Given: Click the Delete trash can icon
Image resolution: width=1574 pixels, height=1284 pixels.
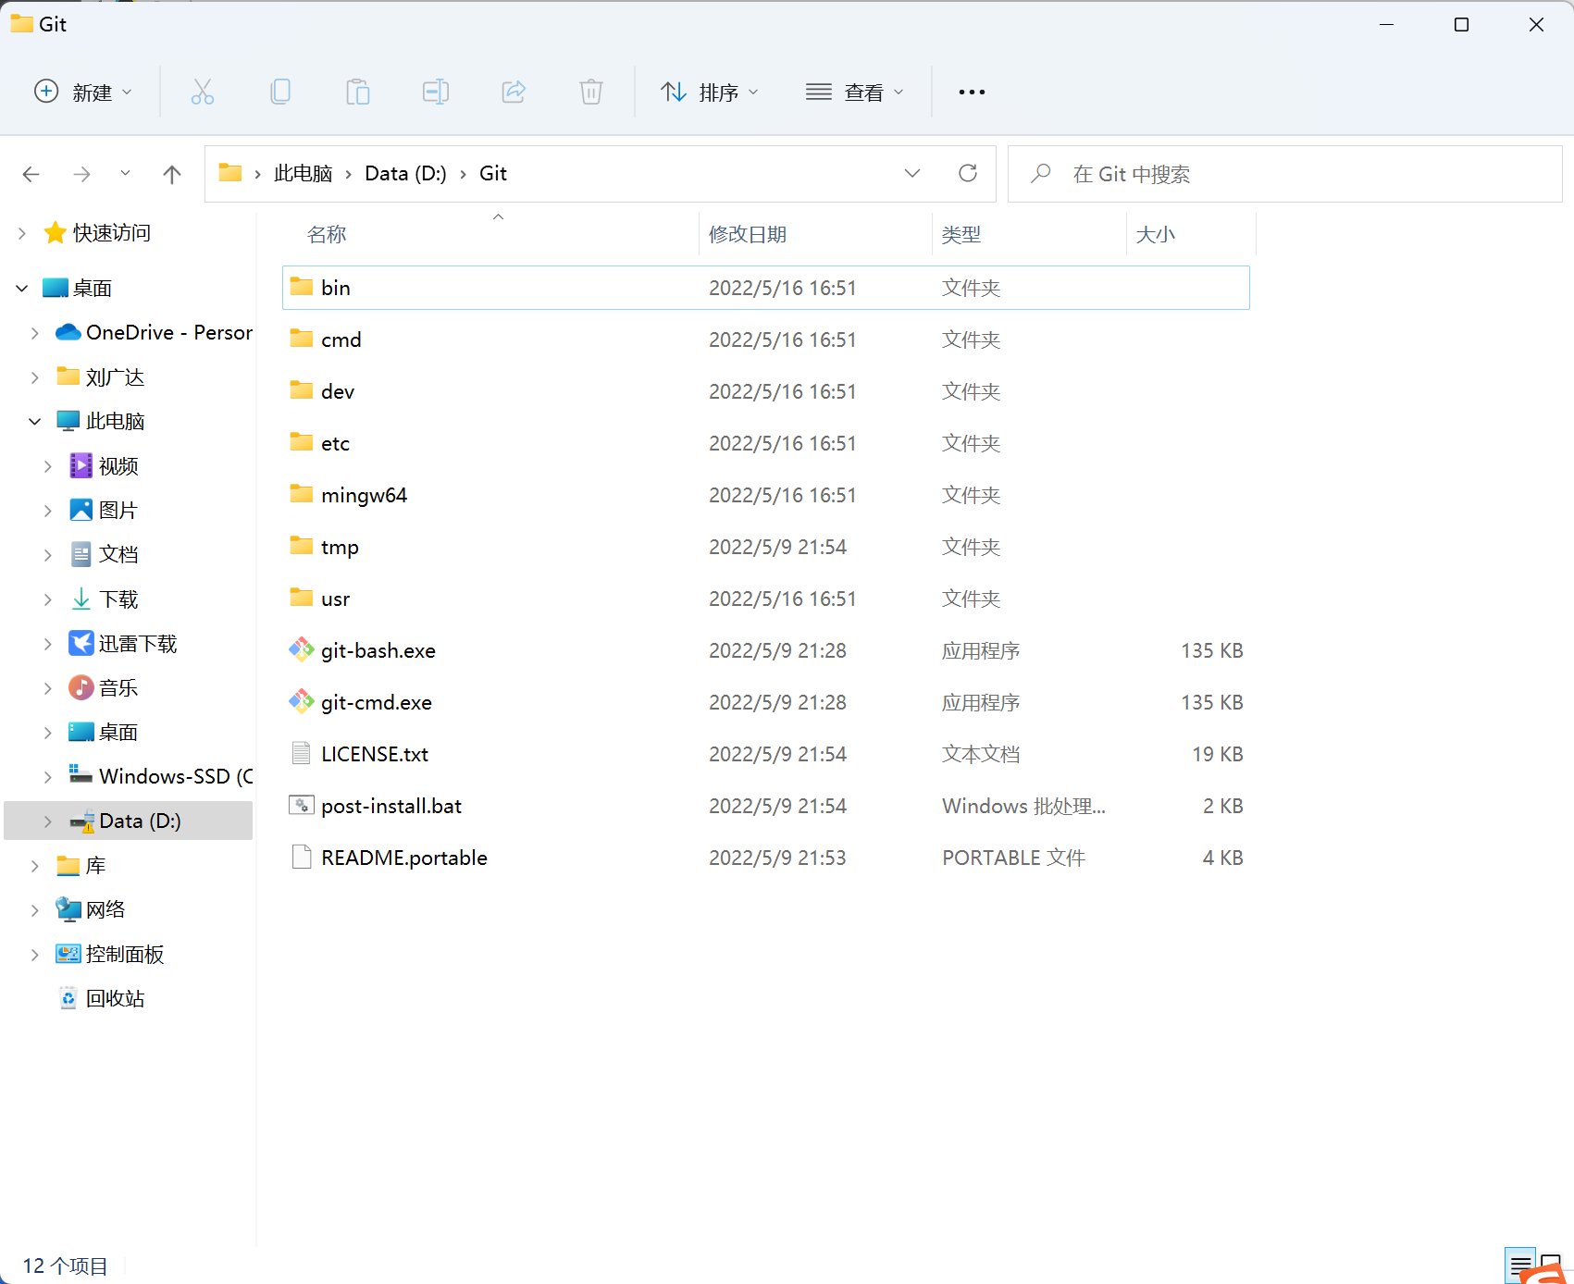Looking at the screenshot, I should click(591, 92).
